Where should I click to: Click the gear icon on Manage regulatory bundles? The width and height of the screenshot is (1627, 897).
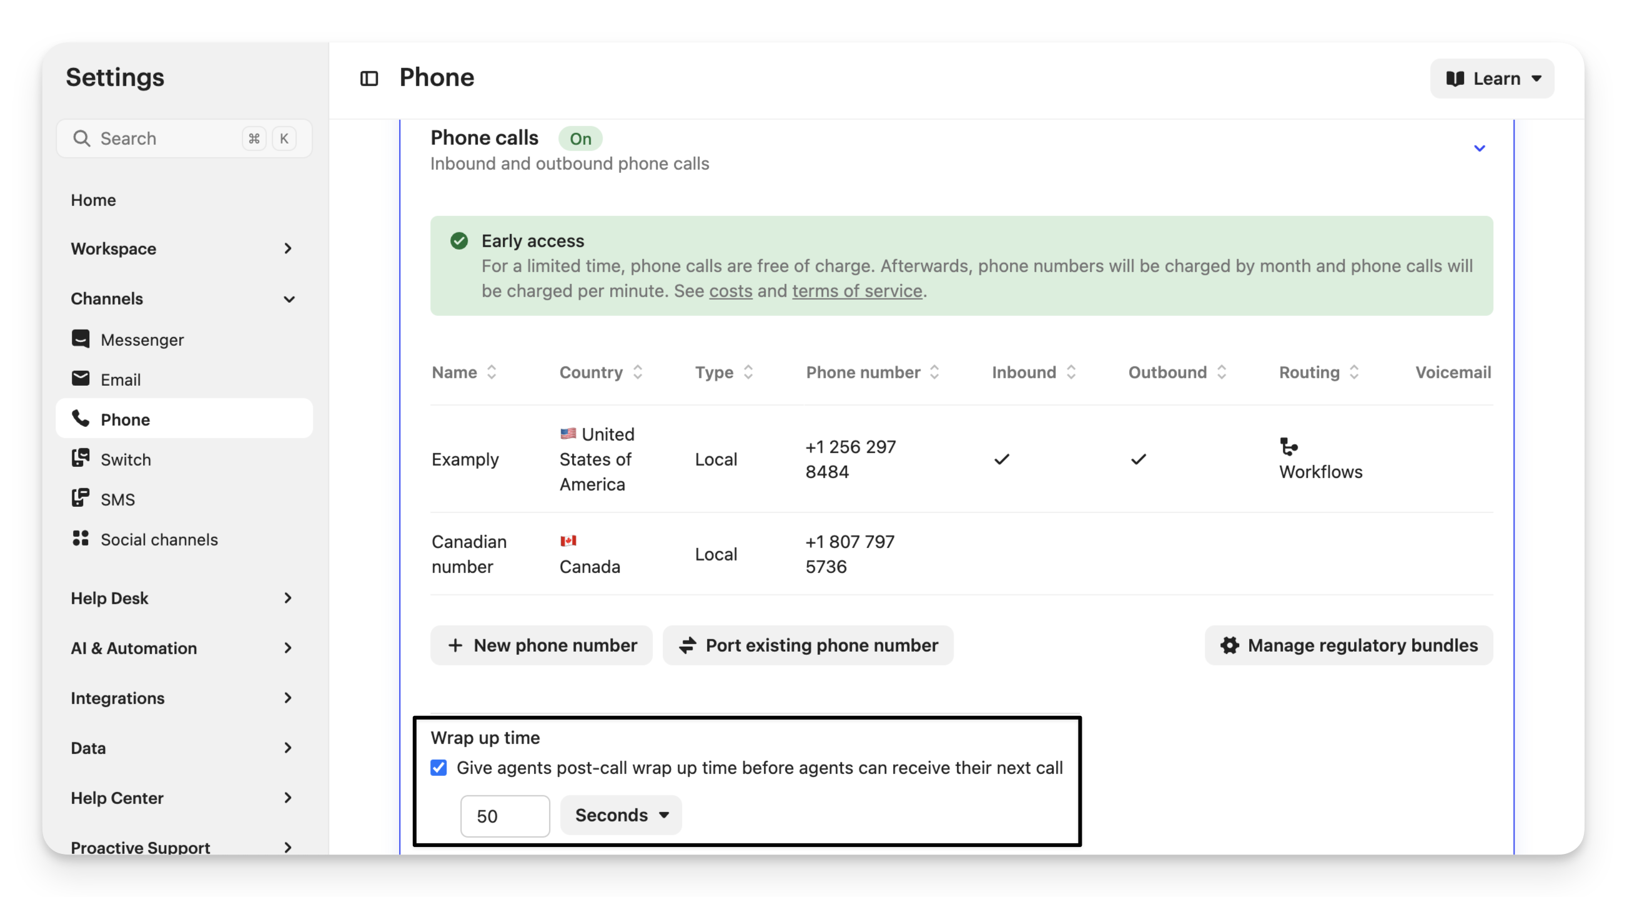(1229, 645)
